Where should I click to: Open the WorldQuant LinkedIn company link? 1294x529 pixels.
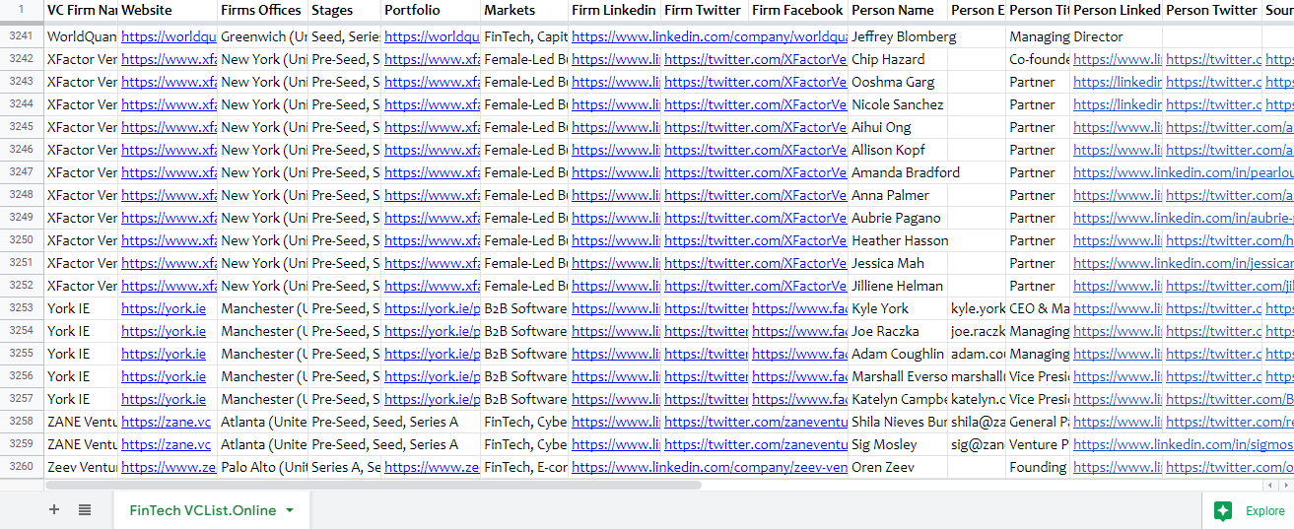point(709,36)
